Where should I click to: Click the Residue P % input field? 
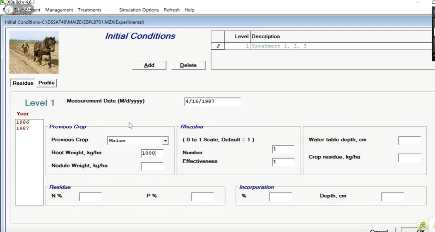[202, 196]
